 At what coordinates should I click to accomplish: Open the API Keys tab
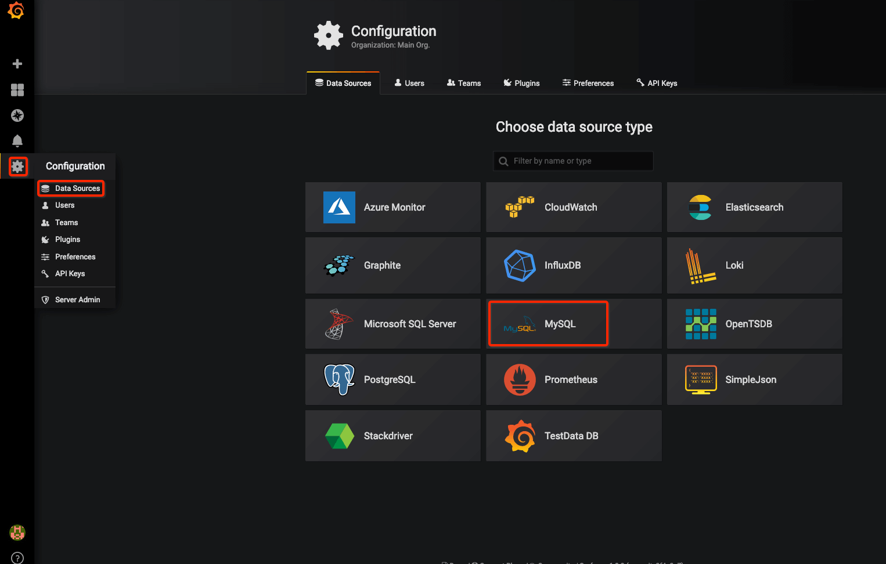pos(657,83)
